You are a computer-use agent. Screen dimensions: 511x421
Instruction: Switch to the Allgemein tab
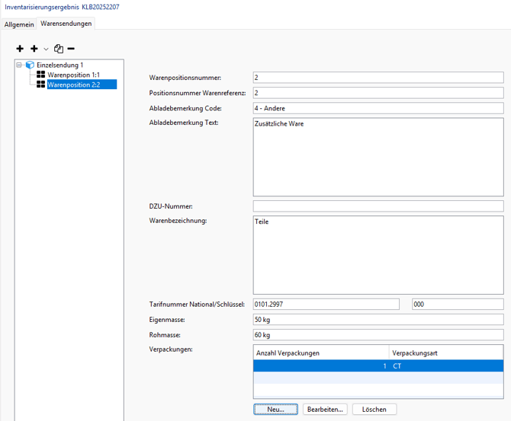19,24
